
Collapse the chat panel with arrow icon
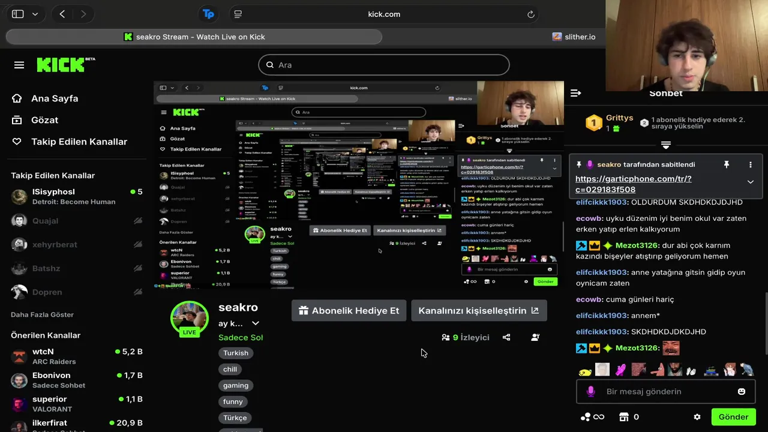[575, 93]
